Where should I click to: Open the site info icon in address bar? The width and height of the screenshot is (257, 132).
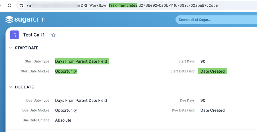pyautogui.click(x=21, y=5)
